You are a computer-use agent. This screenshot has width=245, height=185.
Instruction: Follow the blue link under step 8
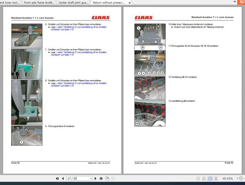click(79, 85)
